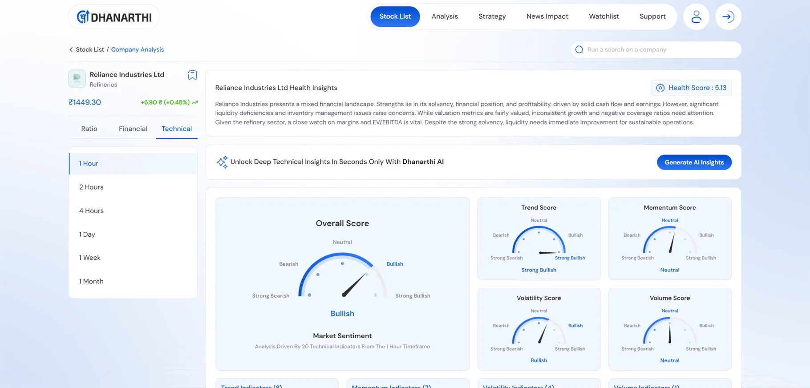
Task: Click the ₹1449.30 price value
Action: tap(85, 102)
